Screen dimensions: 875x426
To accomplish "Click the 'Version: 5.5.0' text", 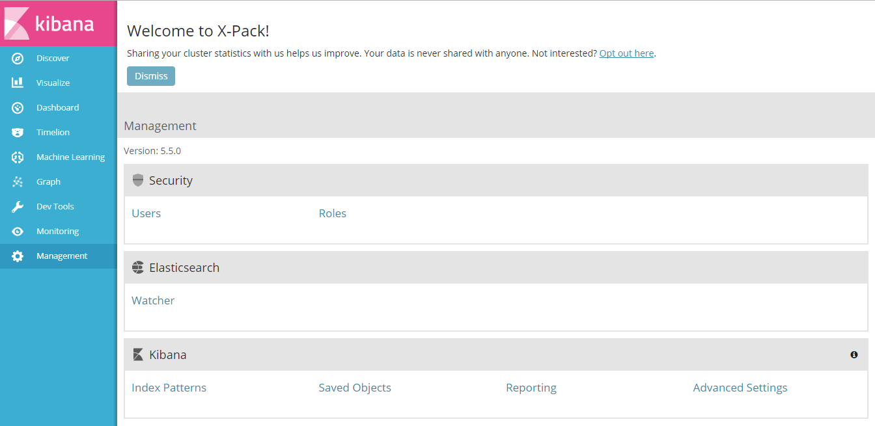I will coord(152,151).
